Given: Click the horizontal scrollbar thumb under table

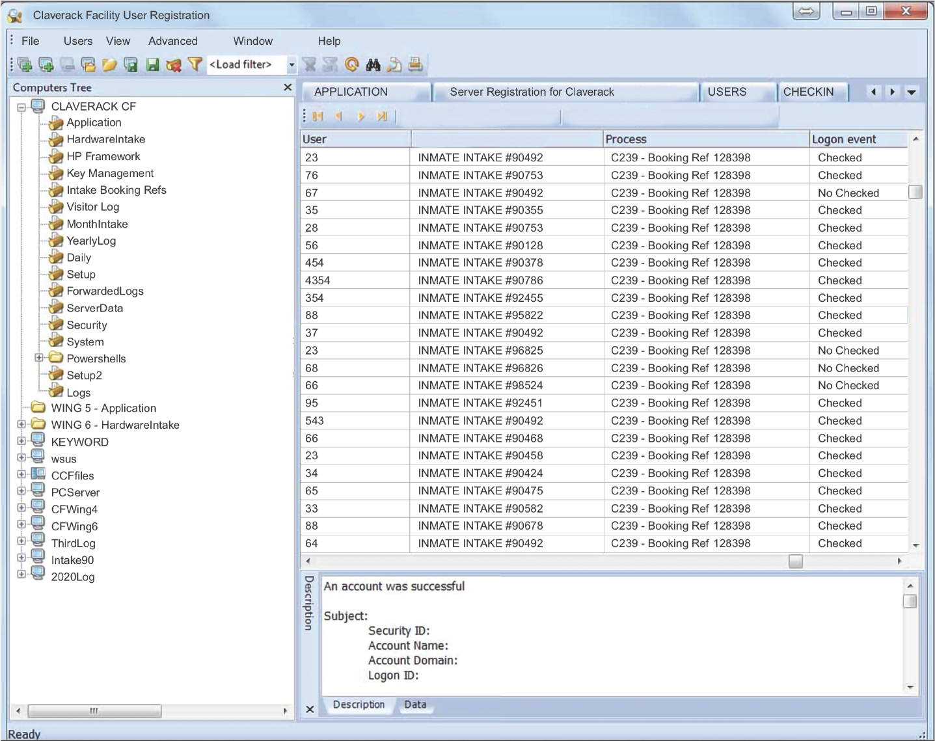Looking at the screenshot, I should [x=795, y=561].
